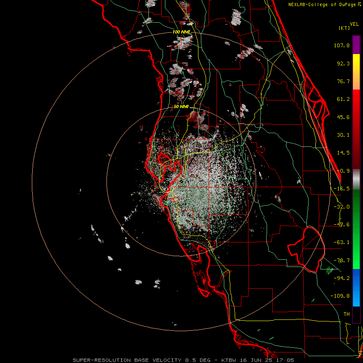This screenshot has height=363, width=363.
Task: Select the -0.9 knot scale value
Action: [343, 171]
